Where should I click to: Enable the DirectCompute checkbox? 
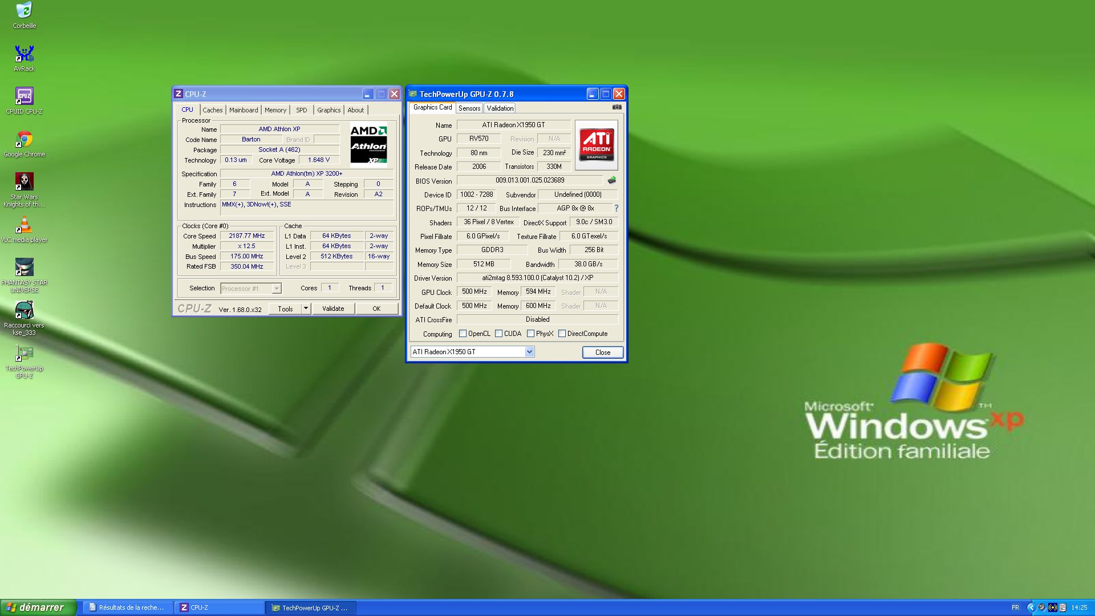(562, 334)
